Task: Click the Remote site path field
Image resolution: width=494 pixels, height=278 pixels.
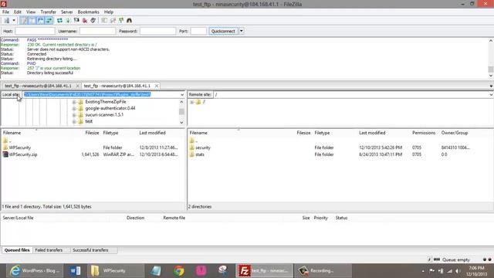Action: 350,94
